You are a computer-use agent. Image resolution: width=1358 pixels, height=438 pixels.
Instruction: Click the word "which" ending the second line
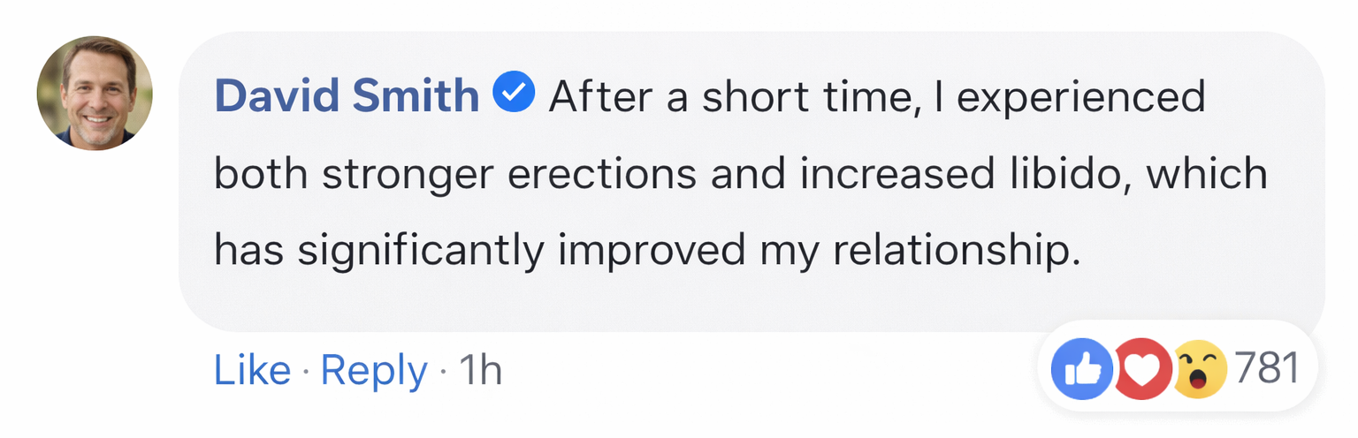click(1208, 173)
